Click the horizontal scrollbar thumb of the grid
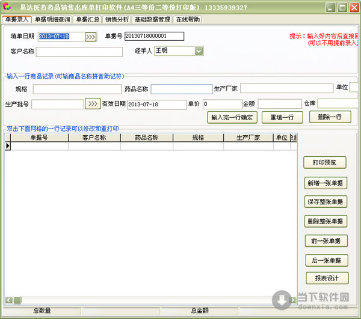 coord(17,300)
